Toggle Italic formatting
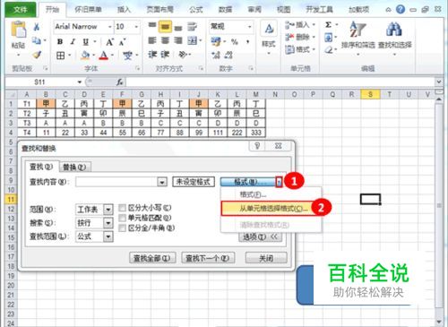Image resolution: width=448 pixels, height=327 pixels. pyautogui.click(x=73, y=42)
